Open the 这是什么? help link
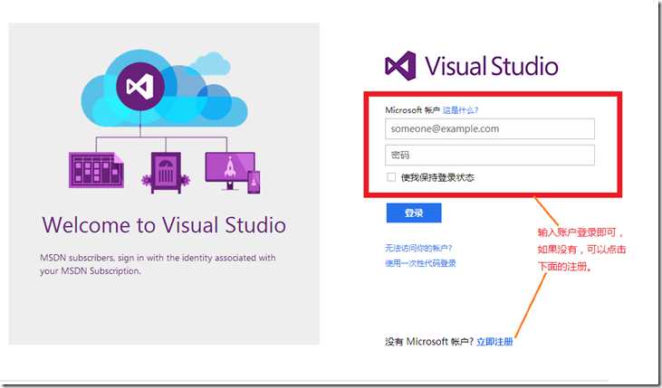Image resolution: width=662 pixels, height=388 pixels. pos(460,110)
